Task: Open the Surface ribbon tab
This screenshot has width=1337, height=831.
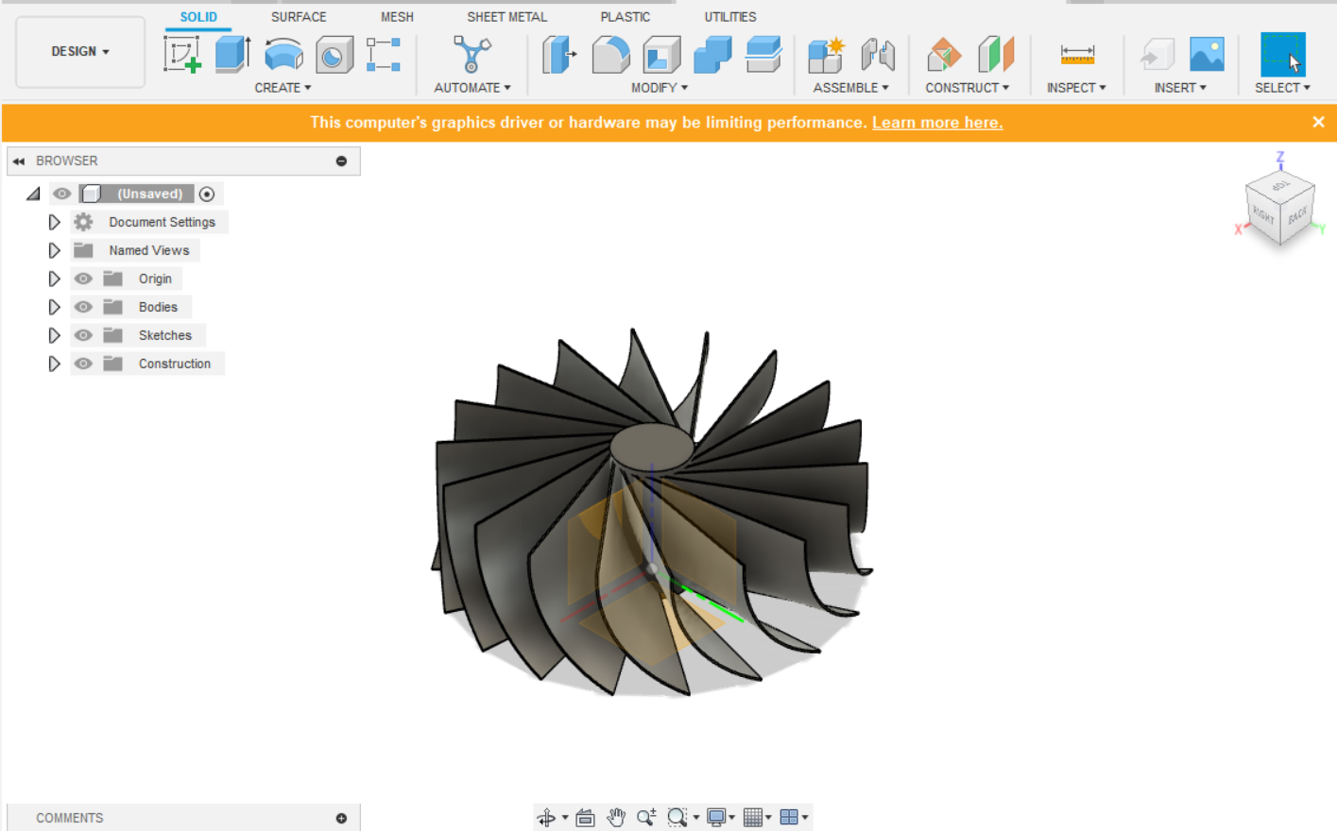Action: pyautogui.click(x=298, y=16)
